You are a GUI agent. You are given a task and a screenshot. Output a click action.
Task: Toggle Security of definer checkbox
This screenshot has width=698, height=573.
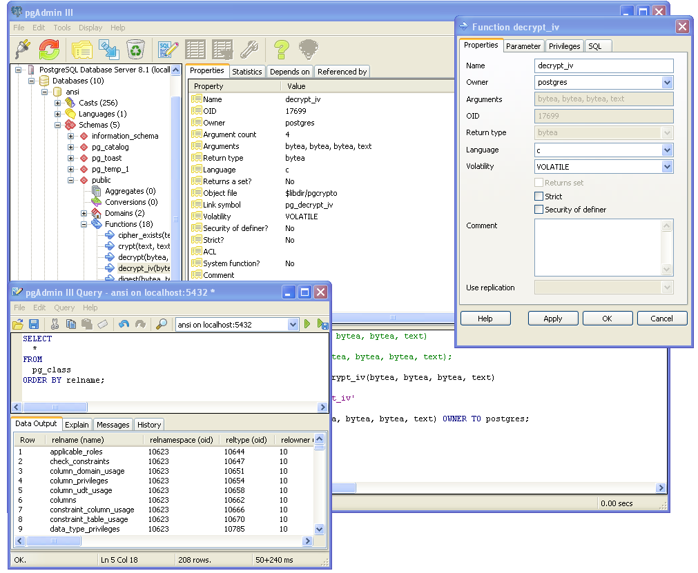coord(539,210)
